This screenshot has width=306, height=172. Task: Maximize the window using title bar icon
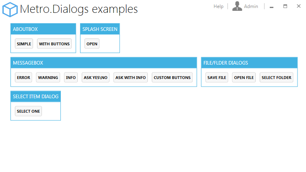pyautogui.click(x=285, y=6)
